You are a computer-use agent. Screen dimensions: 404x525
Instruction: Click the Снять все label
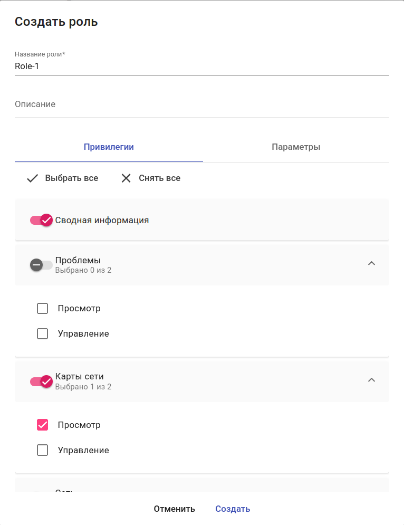pyautogui.click(x=159, y=178)
